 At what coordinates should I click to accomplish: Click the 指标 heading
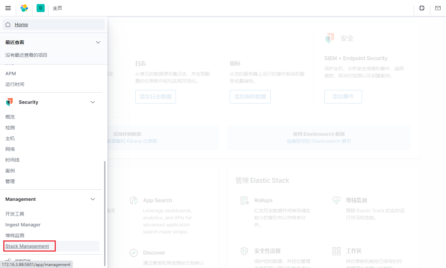click(235, 63)
